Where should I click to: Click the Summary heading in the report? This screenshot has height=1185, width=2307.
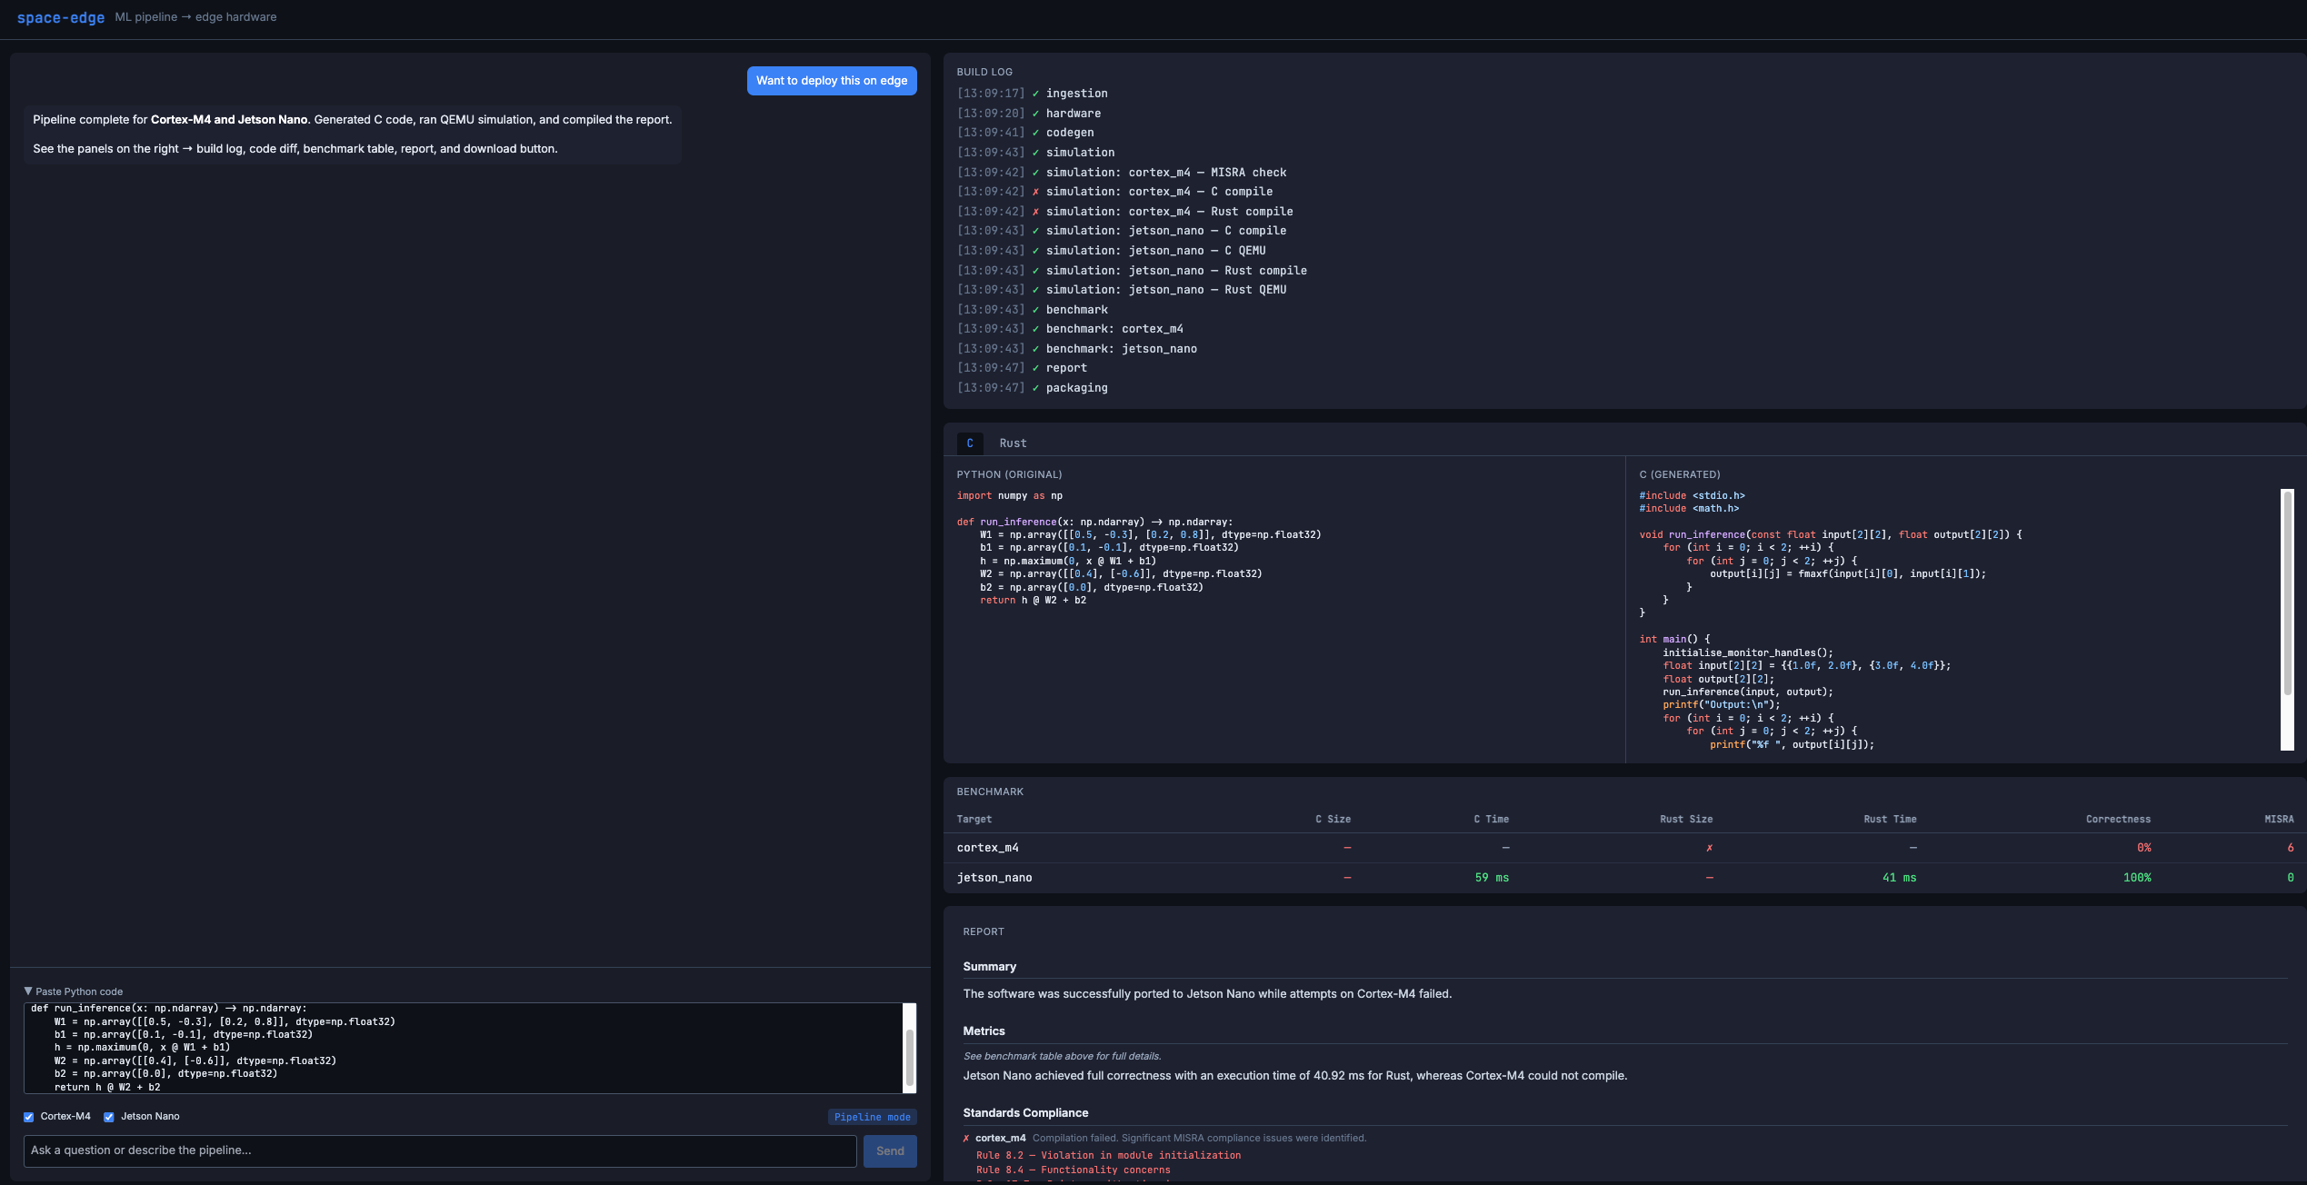click(x=990, y=967)
